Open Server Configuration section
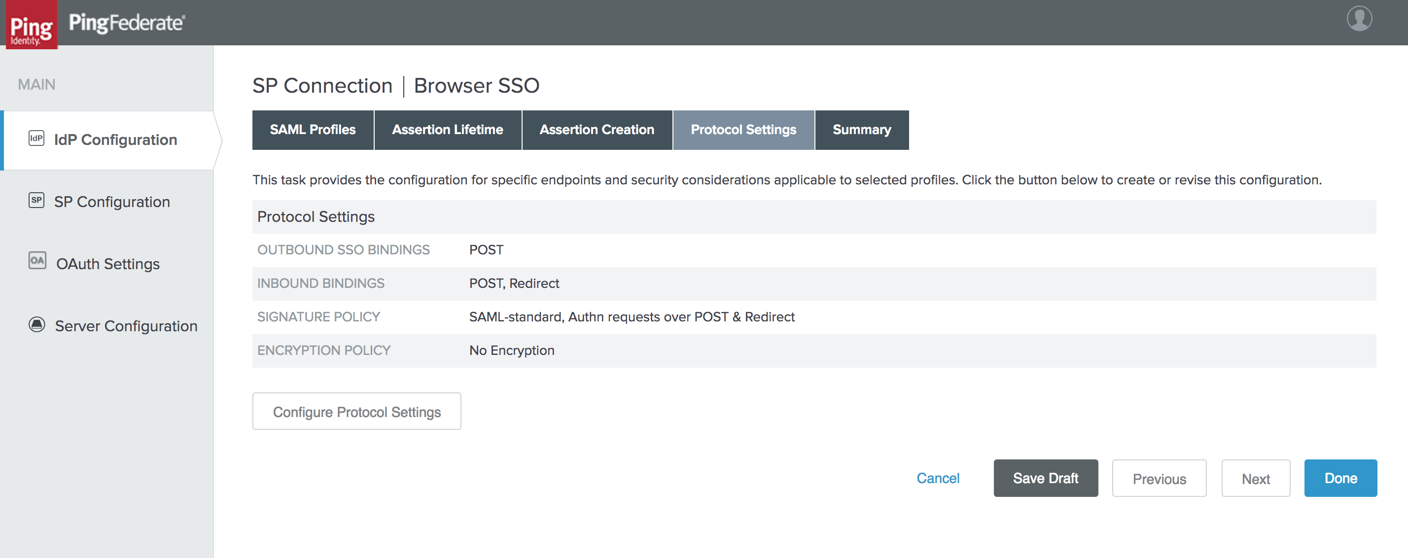The width and height of the screenshot is (1408, 558). pyautogui.click(x=126, y=326)
